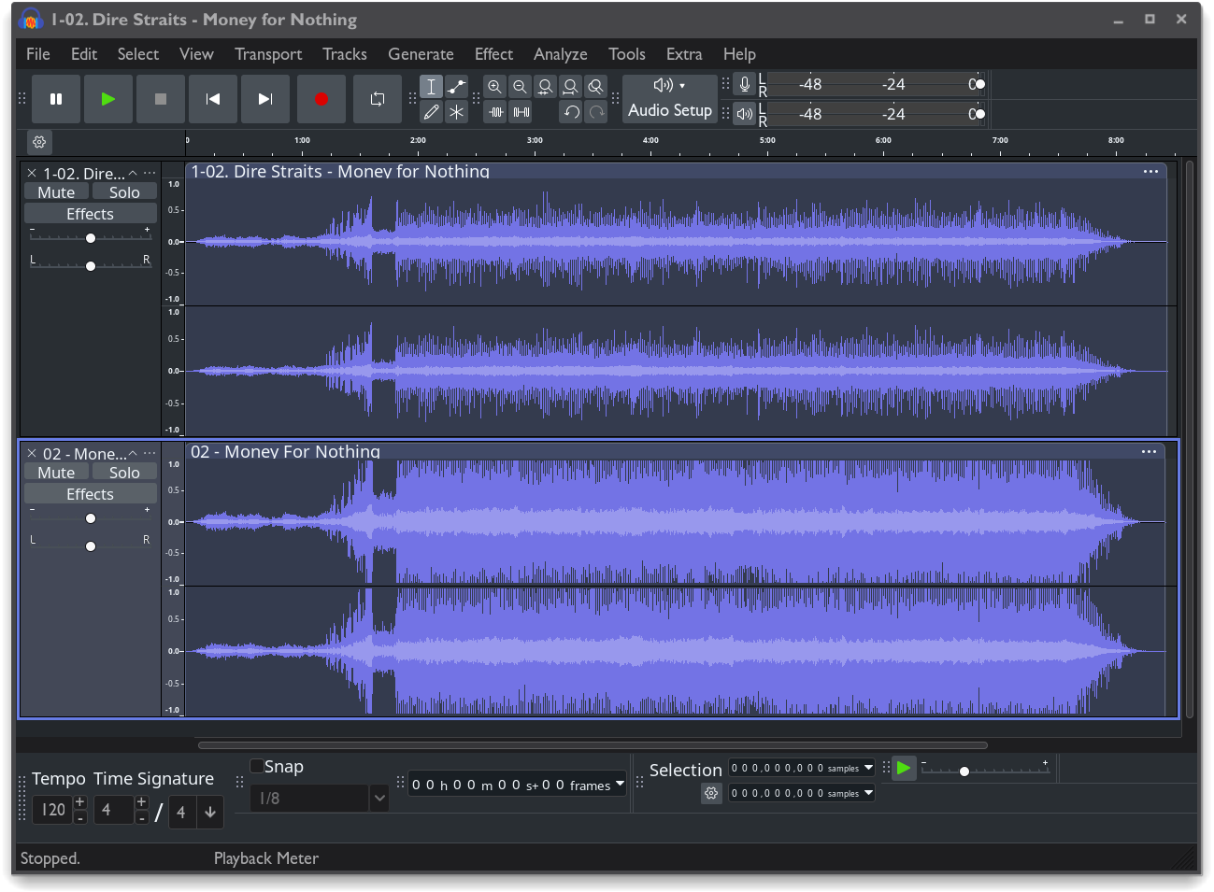This screenshot has height=892, width=1214.
Task: Open the Effect menu
Action: click(x=493, y=54)
